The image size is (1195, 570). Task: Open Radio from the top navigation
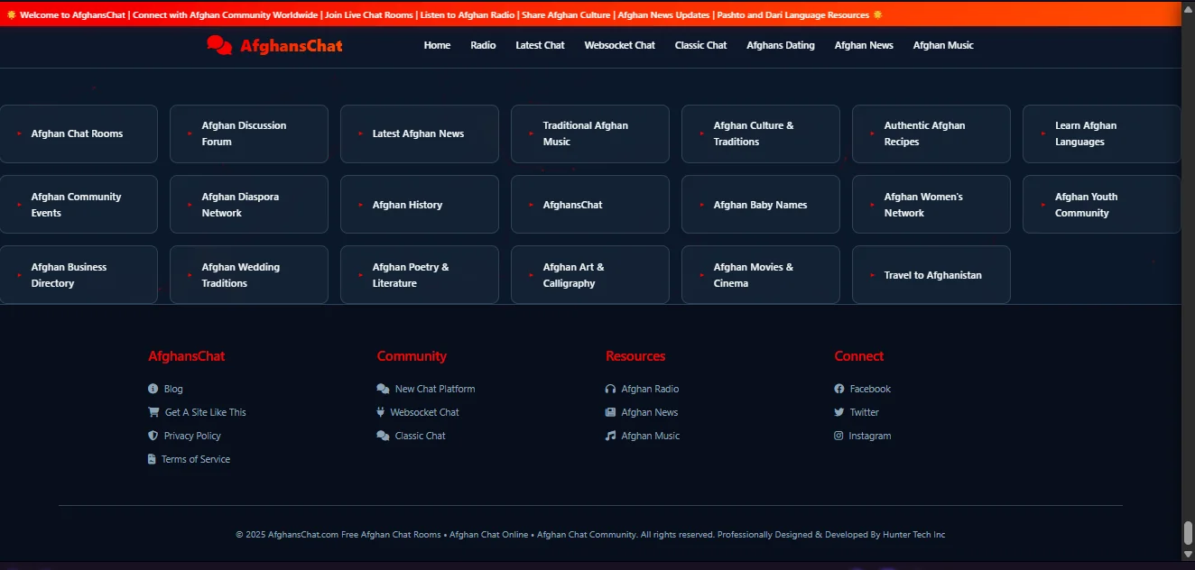pyautogui.click(x=483, y=45)
